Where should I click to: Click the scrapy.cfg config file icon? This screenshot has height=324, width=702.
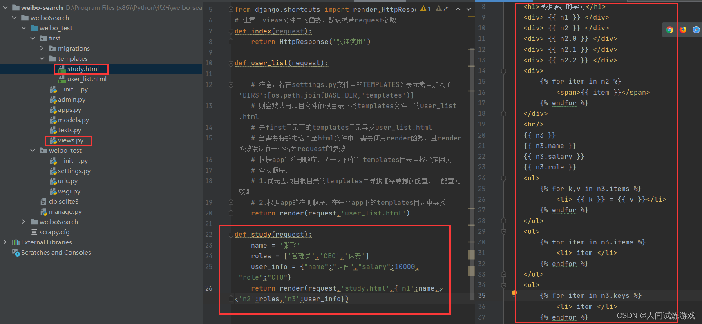[x=34, y=232]
